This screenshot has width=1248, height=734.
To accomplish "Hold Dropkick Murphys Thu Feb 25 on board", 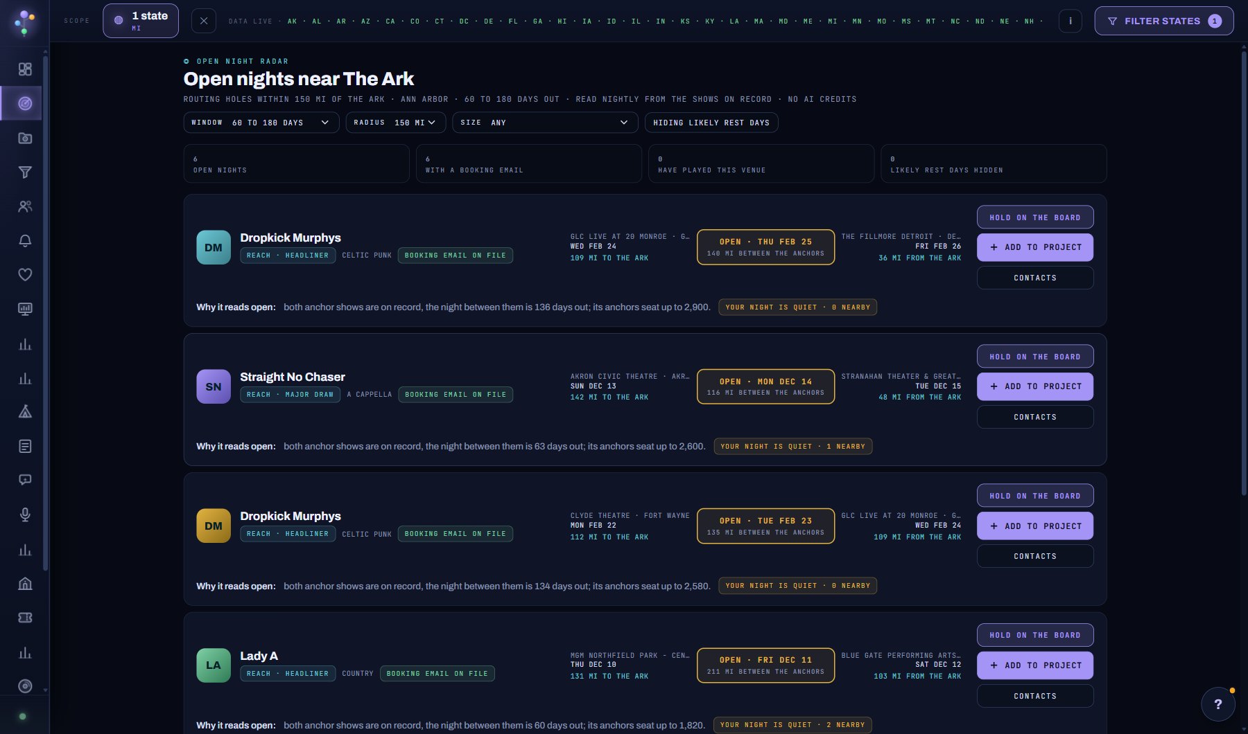I will coord(1035,217).
